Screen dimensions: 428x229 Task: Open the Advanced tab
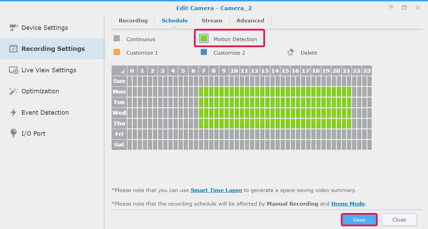(x=250, y=20)
